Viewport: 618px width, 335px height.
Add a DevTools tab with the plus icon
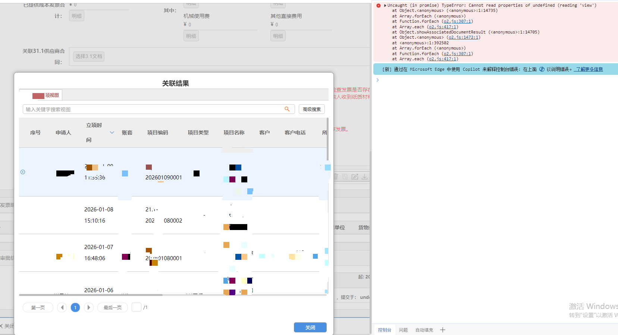[443, 330]
